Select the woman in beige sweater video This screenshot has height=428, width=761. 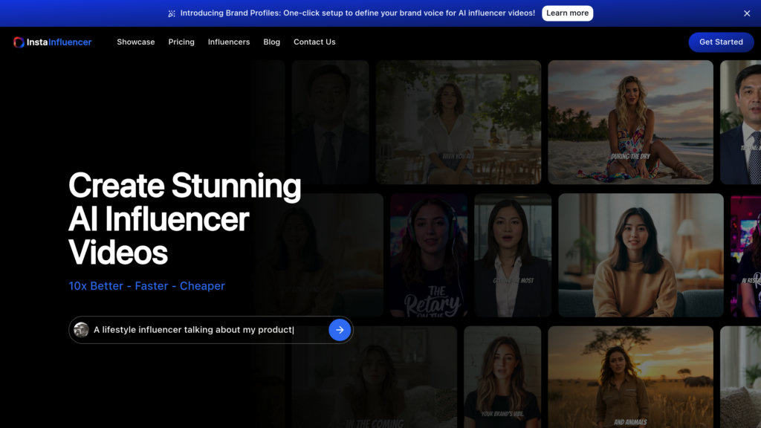point(641,255)
